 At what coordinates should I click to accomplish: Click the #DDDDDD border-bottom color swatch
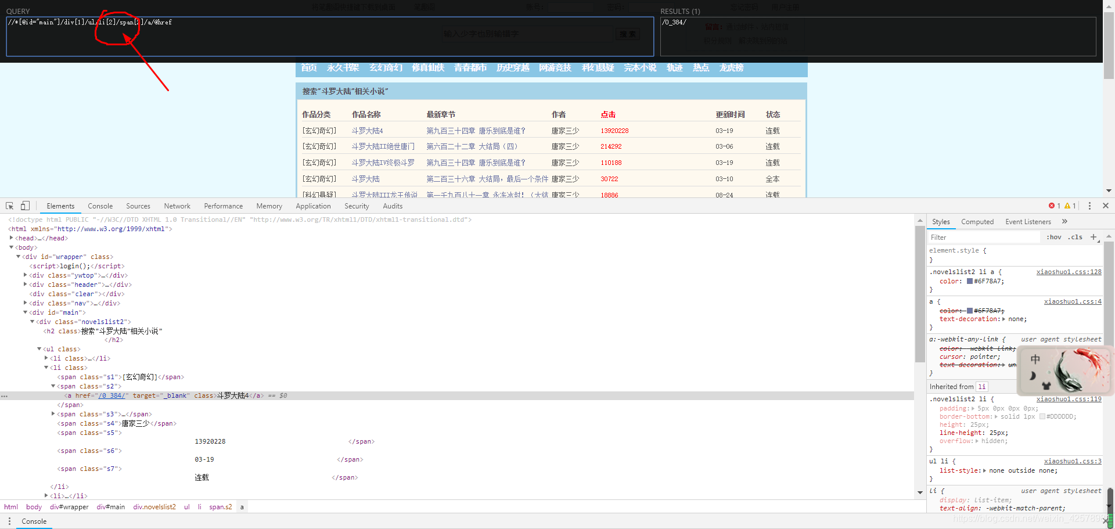1042,416
